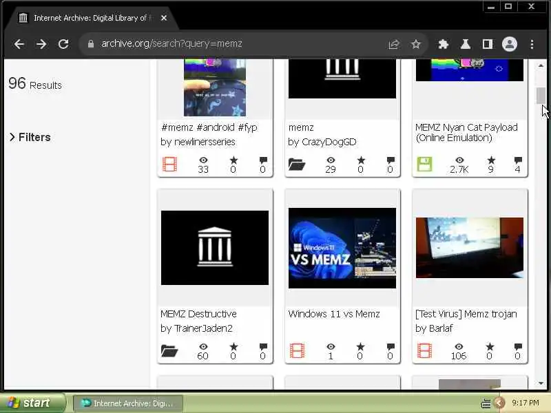
Task: Click the movie icon on #memz #android card
Action: tap(169, 165)
